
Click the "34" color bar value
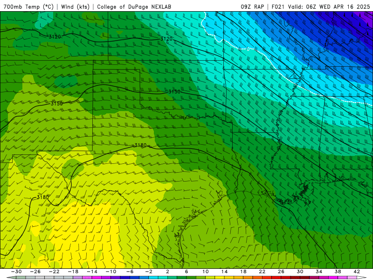click(x=319, y=272)
